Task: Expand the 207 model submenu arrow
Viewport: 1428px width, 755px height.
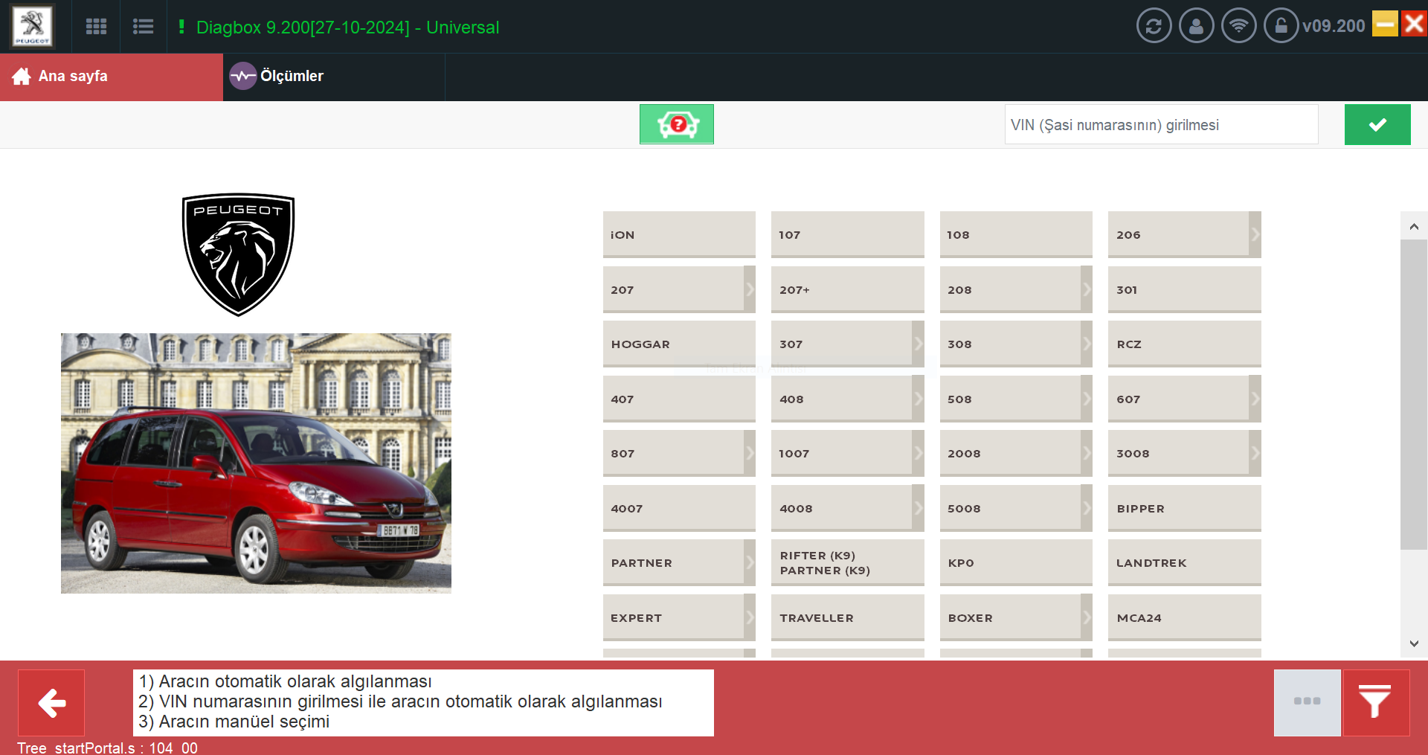Action: (x=750, y=289)
